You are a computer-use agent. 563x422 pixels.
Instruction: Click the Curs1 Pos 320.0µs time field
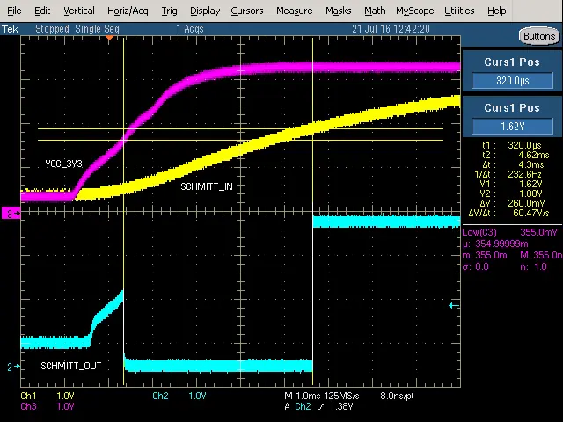512,81
